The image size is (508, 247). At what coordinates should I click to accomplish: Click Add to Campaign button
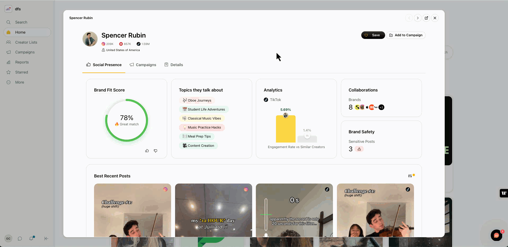[406, 35]
